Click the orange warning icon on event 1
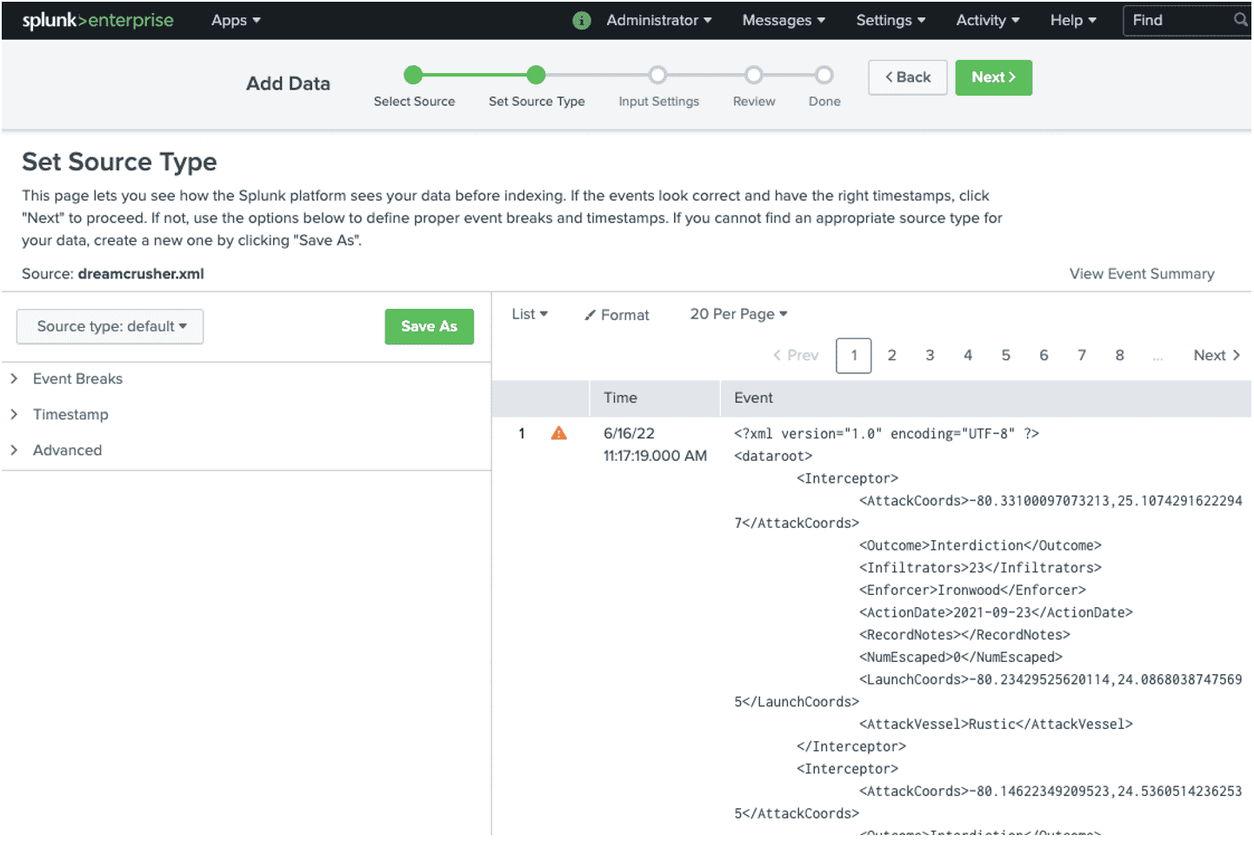The height and width of the screenshot is (842, 1254). coord(559,433)
